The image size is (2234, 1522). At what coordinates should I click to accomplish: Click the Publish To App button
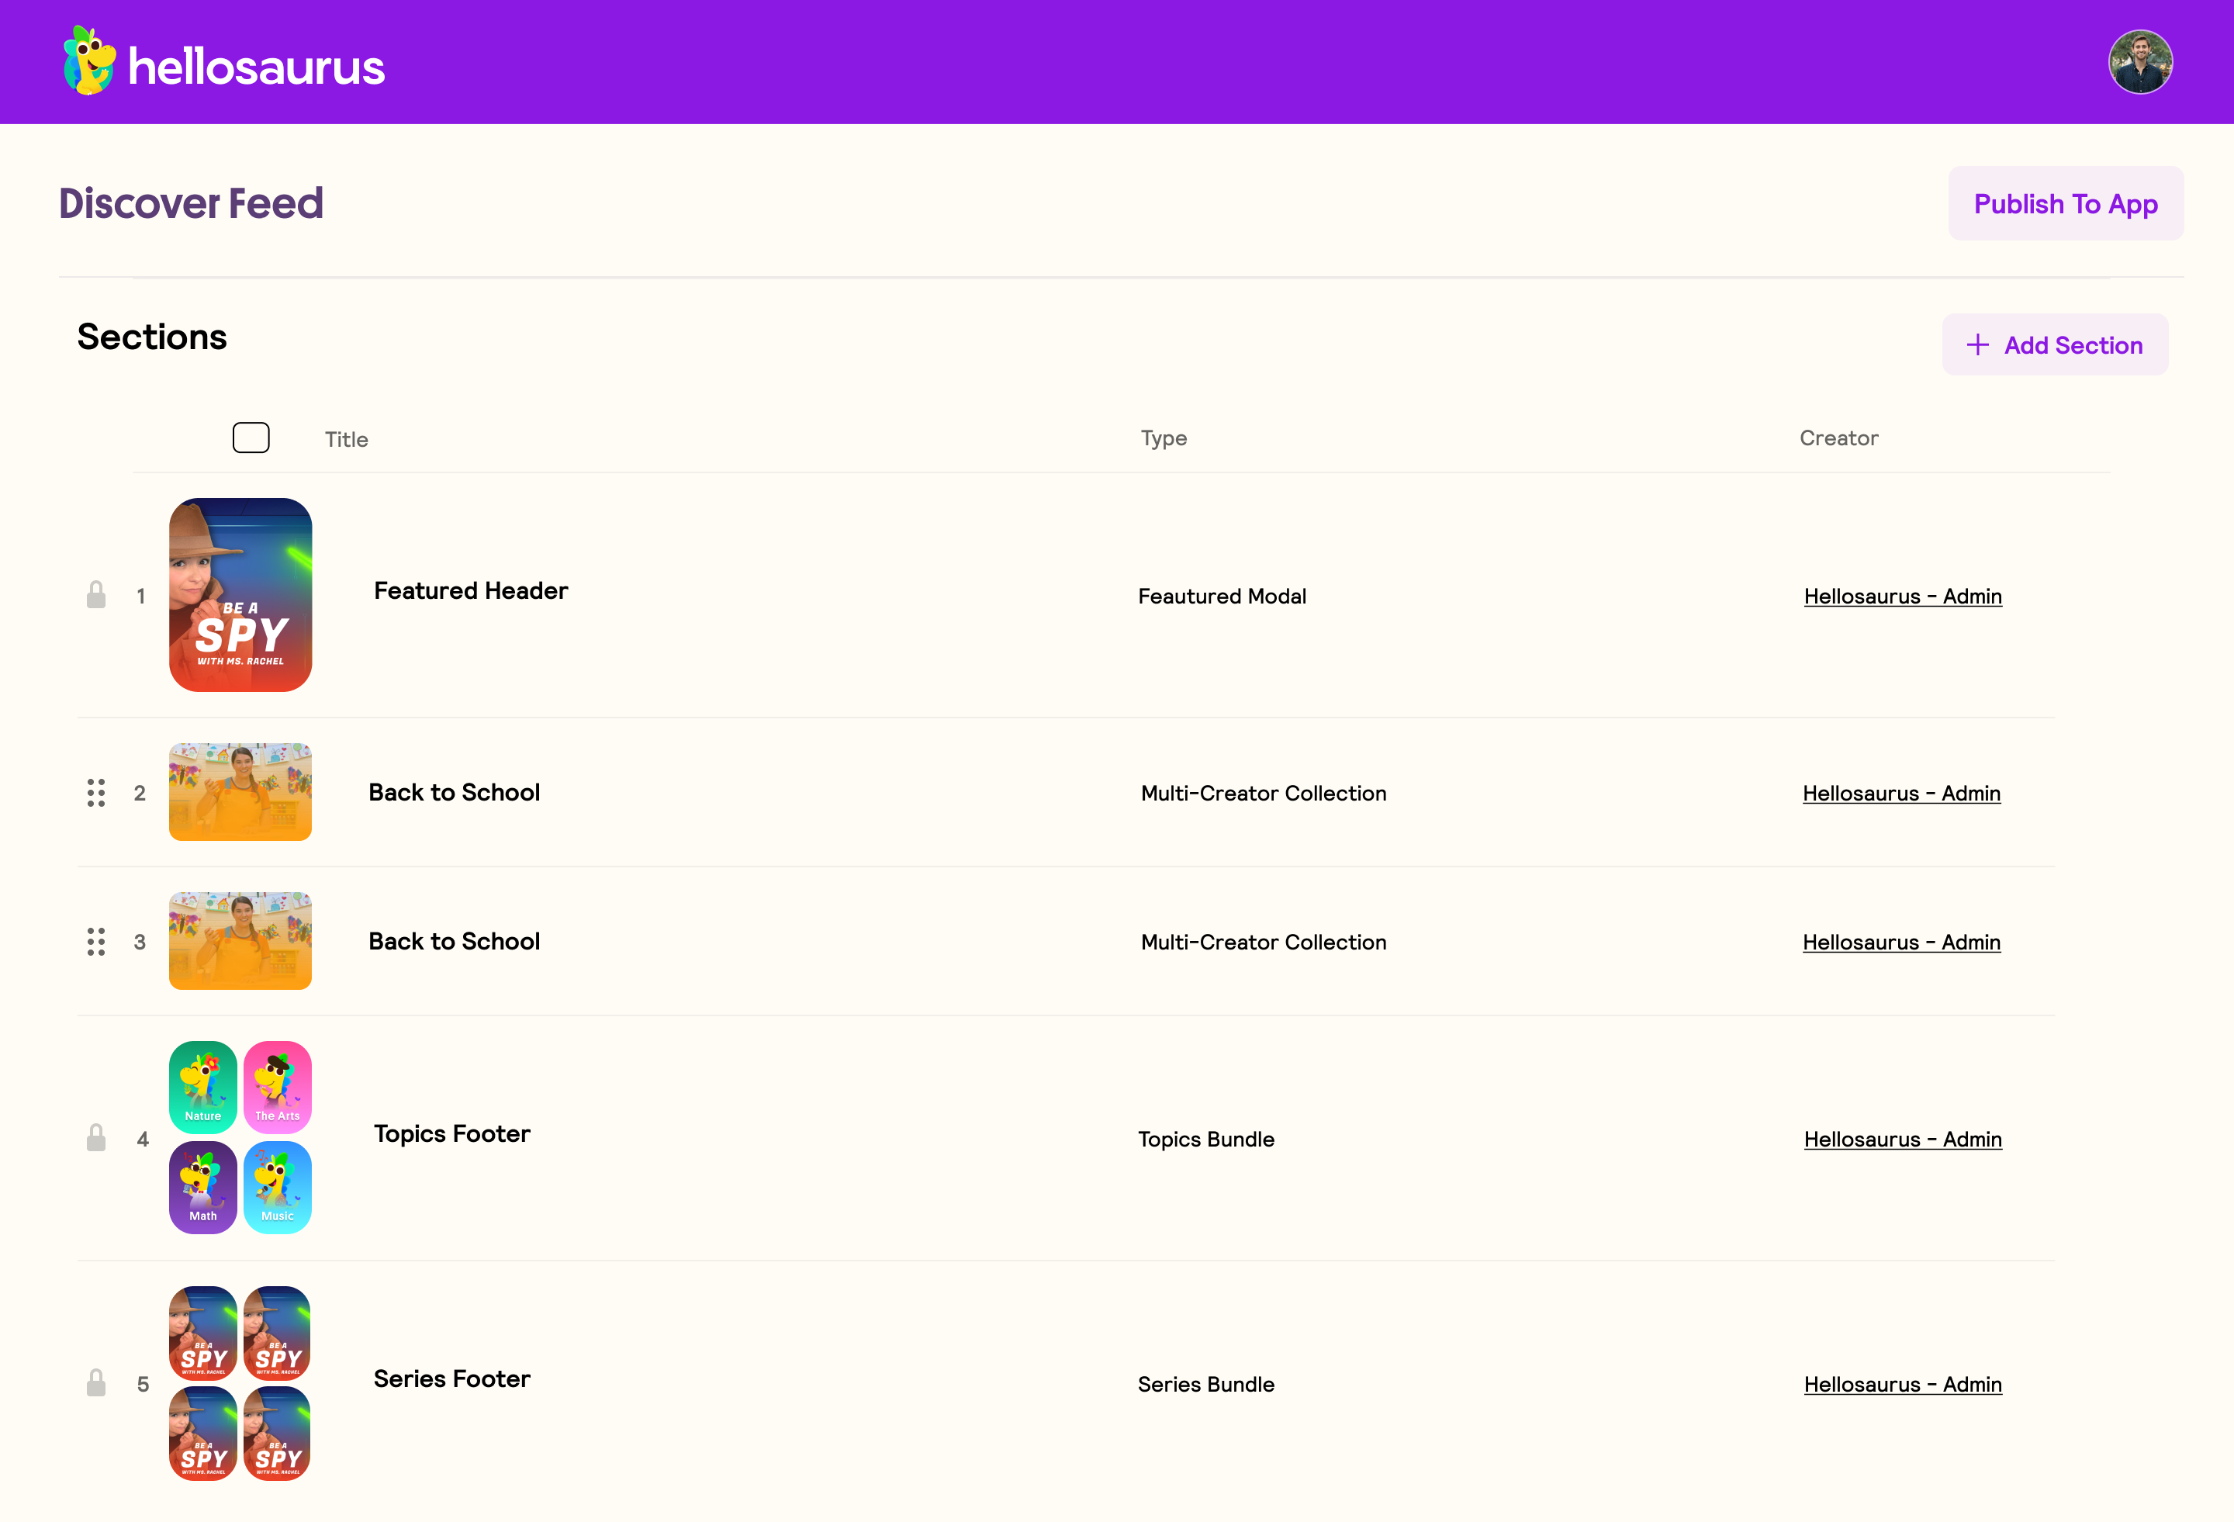coord(2065,204)
